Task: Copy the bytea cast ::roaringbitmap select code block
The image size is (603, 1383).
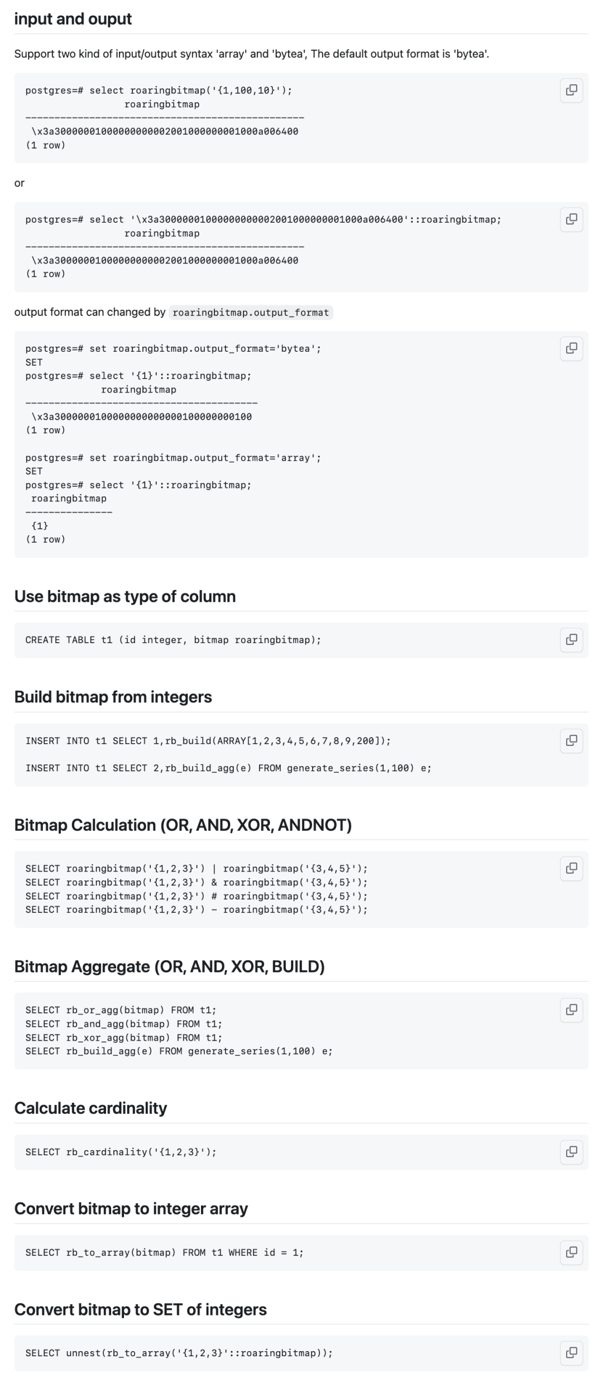Action: click(x=571, y=219)
